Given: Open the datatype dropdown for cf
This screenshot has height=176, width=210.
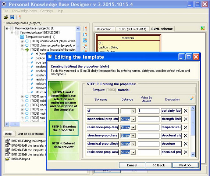Looking at the screenshot, I should tap(133, 111).
